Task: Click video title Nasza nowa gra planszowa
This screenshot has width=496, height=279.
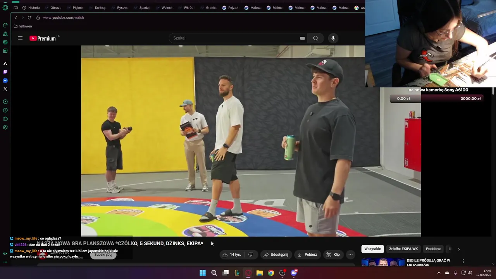Action: click(120, 243)
